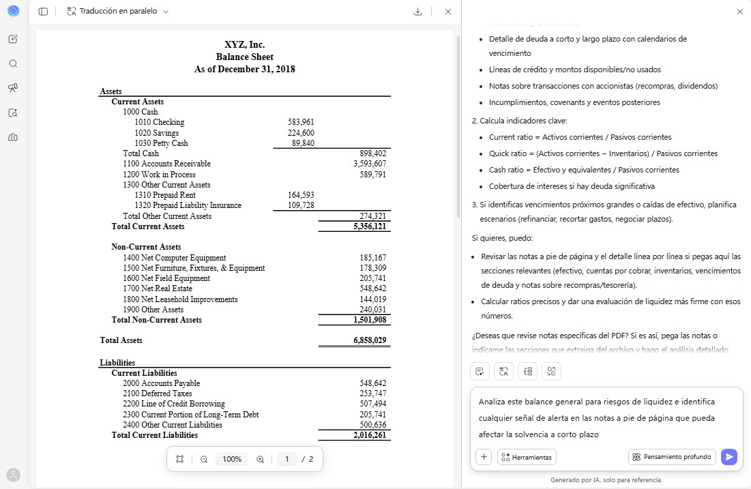Screen dimensions: 751x489
Task: Click into the chat message text box
Action: pyautogui.click(x=606, y=417)
